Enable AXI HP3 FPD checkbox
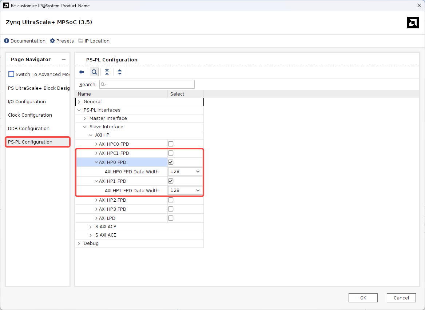 [171, 209]
